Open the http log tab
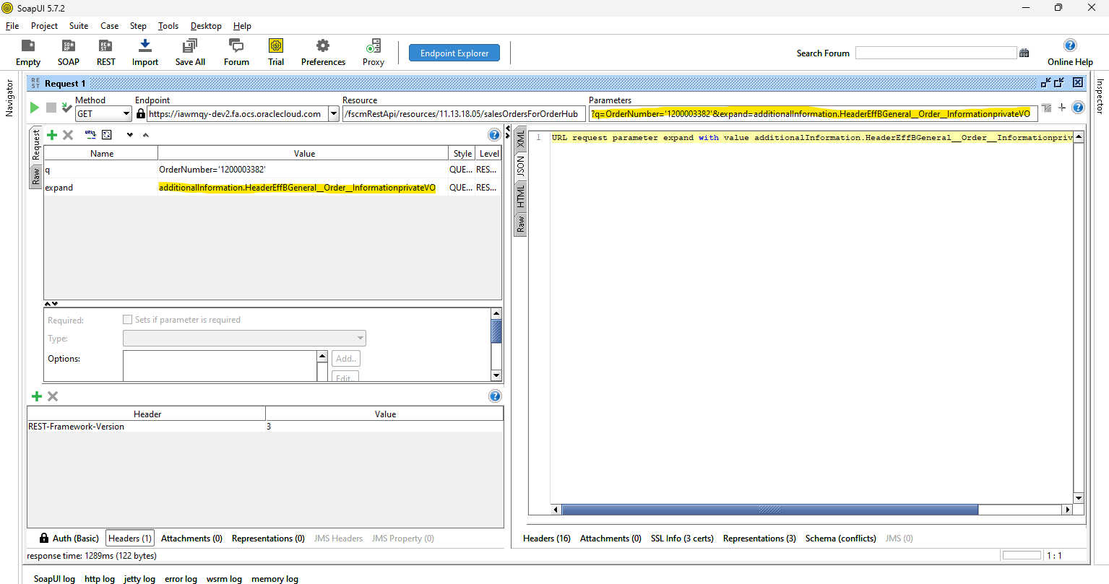This screenshot has width=1109, height=584. 100,579
